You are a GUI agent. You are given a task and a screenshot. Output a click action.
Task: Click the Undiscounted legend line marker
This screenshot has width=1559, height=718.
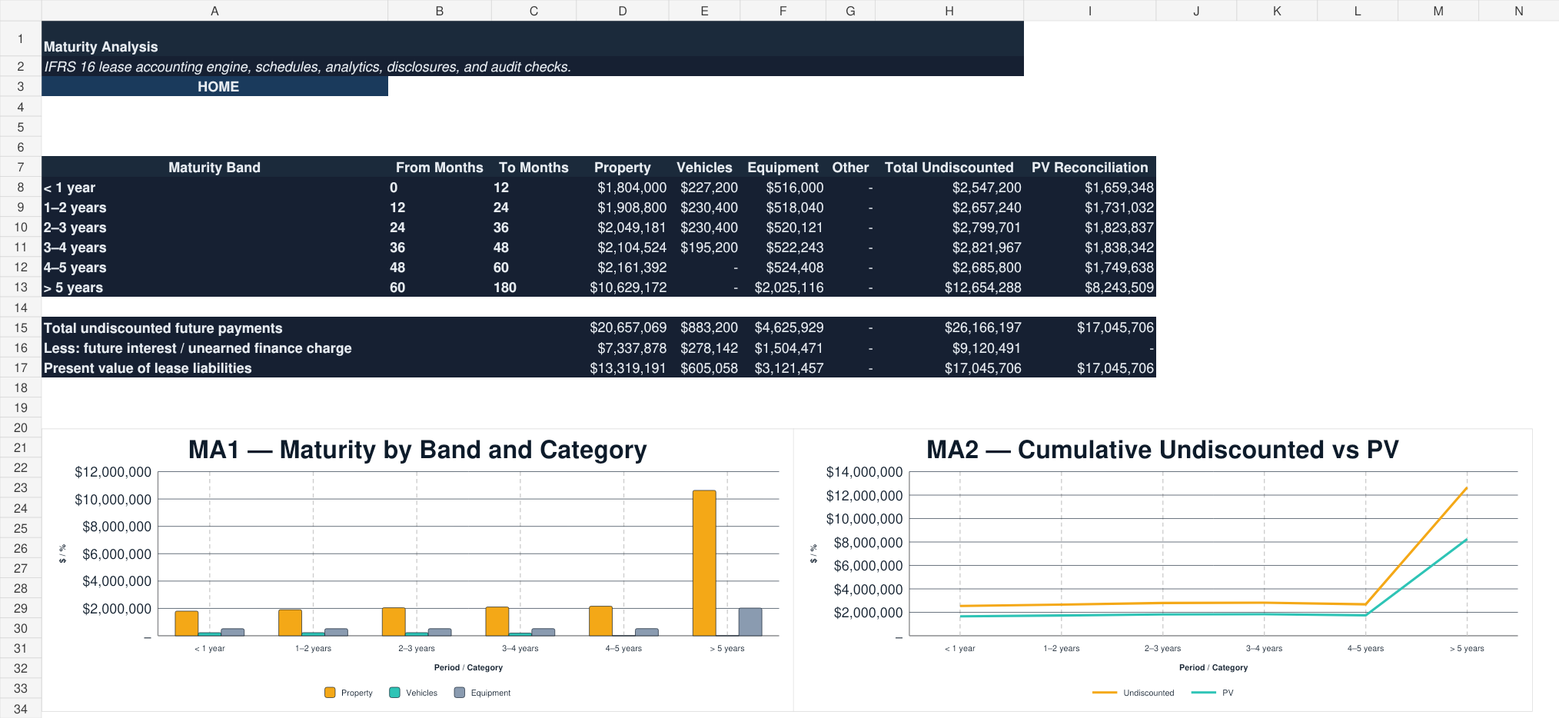click(1105, 693)
